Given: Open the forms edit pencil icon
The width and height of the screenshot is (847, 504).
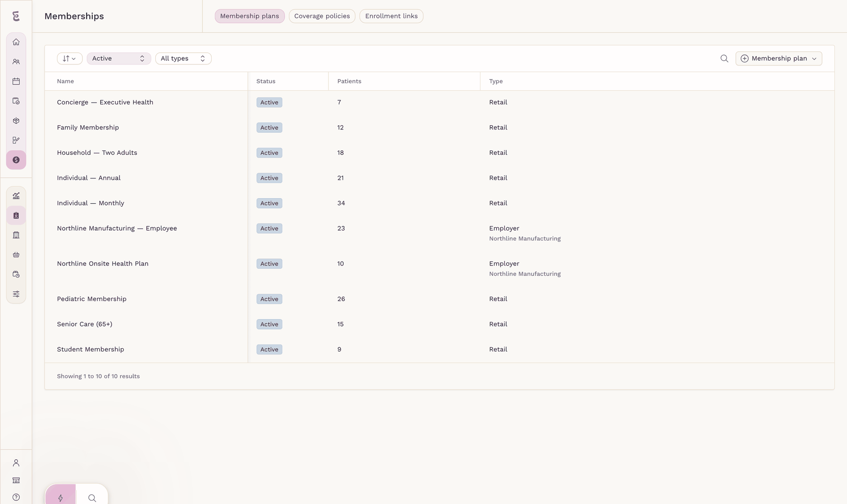Looking at the screenshot, I should click(x=16, y=140).
